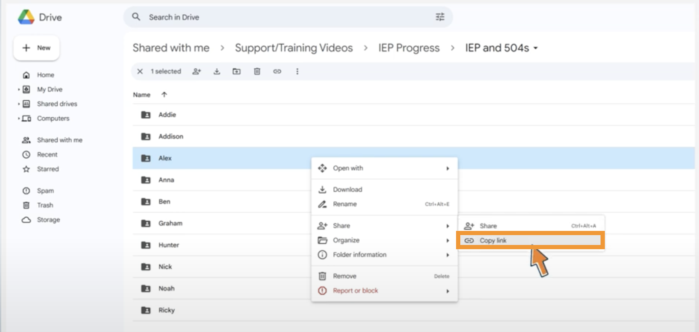Navigate to IEP Progress breadcrumb
The height and width of the screenshot is (332, 699).
409,48
